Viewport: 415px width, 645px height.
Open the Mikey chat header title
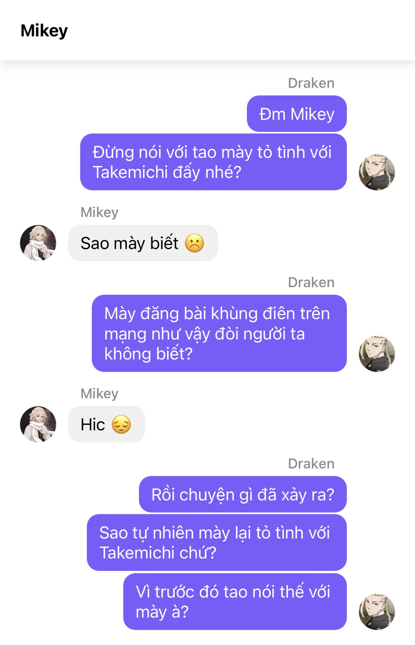44,31
